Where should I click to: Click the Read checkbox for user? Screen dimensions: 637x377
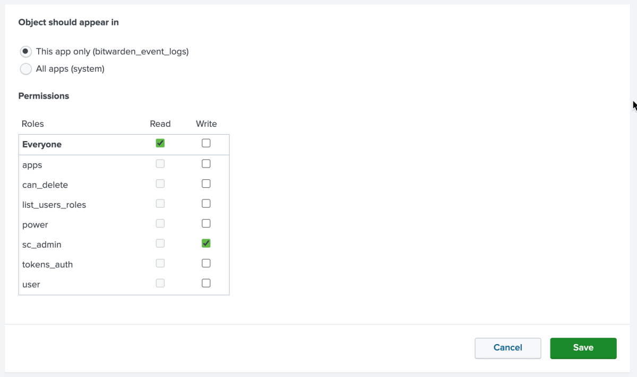160,283
